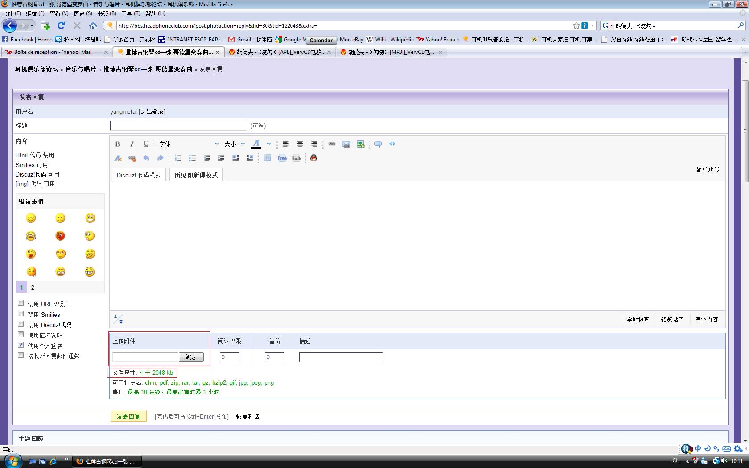The image size is (749, 468).
Task: Align text right in the editor
Action: 314,144
